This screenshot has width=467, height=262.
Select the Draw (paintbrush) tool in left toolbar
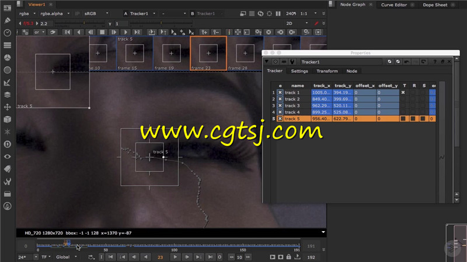tap(8, 20)
